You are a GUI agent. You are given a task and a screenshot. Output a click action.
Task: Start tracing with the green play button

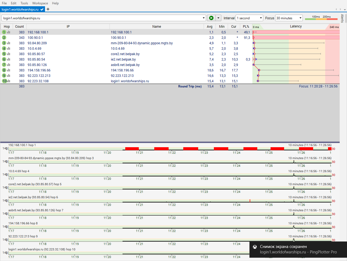pos(211,18)
